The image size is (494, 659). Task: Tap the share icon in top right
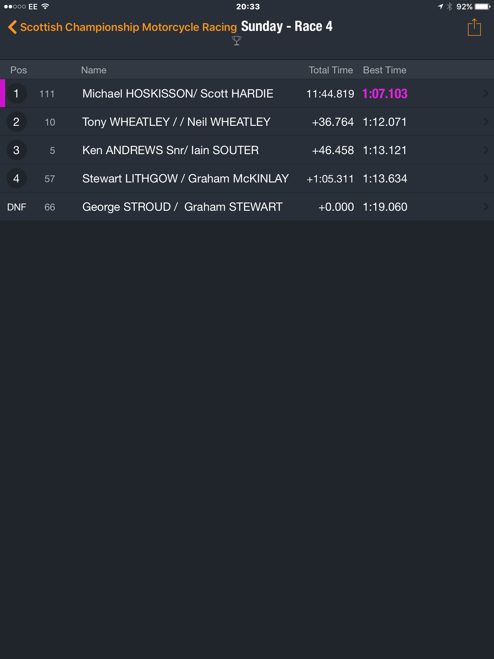pyautogui.click(x=474, y=27)
